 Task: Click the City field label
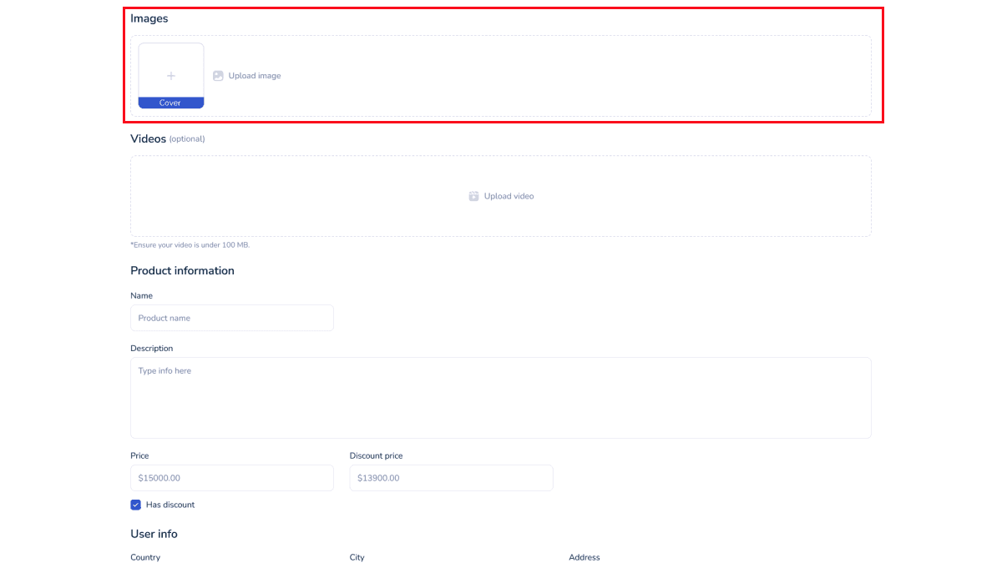[x=357, y=557]
